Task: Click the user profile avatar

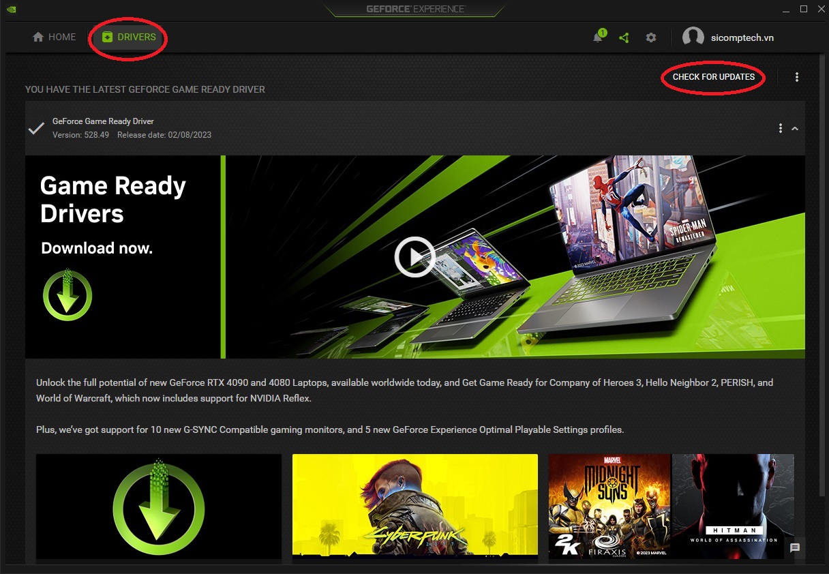Action: 693,38
